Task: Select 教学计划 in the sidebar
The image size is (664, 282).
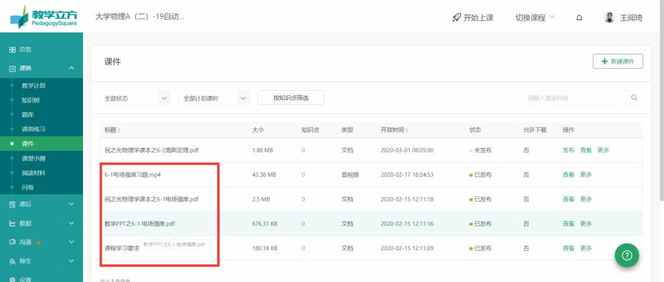Action: click(x=33, y=86)
